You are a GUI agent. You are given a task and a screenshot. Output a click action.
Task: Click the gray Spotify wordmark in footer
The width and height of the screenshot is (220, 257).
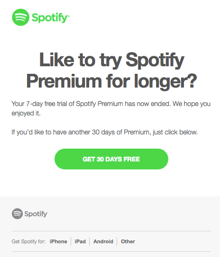tap(37, 214)
